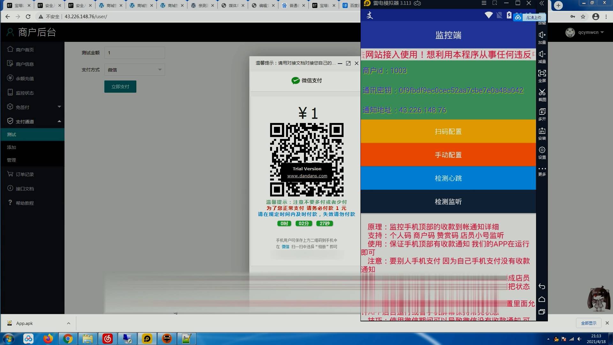
Task: Open Notepad++ from the taskbar
Action: coord(187,339)
